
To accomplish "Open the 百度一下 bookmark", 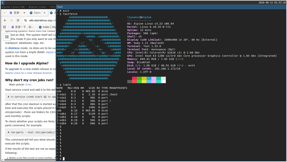I will pos(22,27).
